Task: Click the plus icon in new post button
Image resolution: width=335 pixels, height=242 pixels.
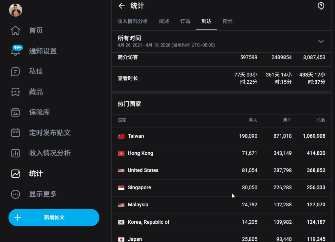Action: pyautogui.click(x=17, y=217)
